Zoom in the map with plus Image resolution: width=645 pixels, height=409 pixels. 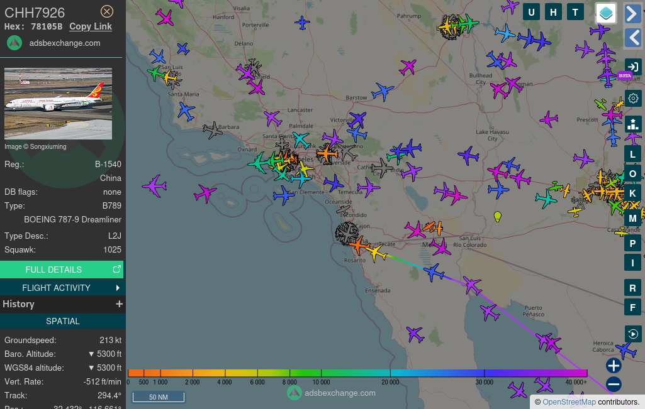pyautogui.click(x=614, y=366)
